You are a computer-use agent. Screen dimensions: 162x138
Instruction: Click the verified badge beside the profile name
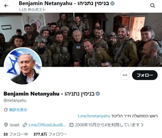(98, 94)
